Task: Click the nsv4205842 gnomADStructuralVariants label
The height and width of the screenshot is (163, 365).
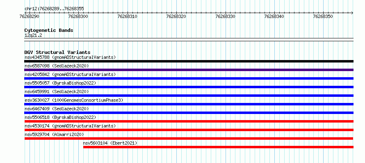Action: (70, 74)
